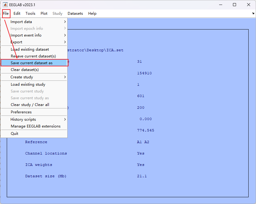This screenshot has height=204, width=256.
Task: Click the Dataset size (Mb) label
Action: [46, 176]
